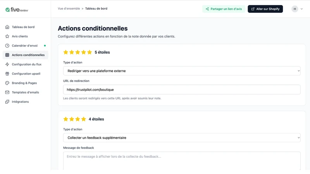Screen dimensions: 310x174
Task: Select Actions conditionnelles in the sidebar
Action: coord(25,55)
